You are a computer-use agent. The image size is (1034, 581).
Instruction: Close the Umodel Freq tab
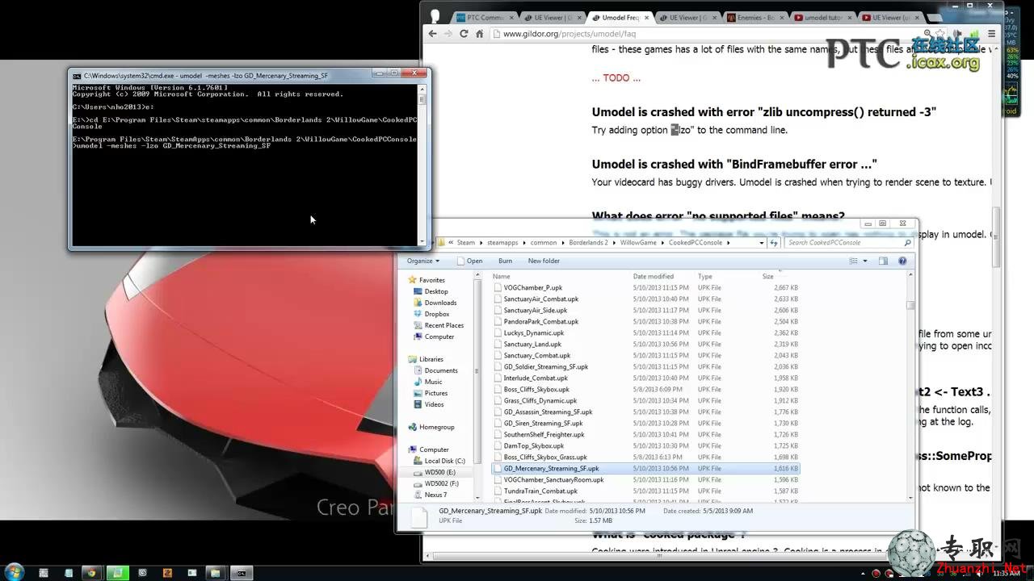(646, 17)
